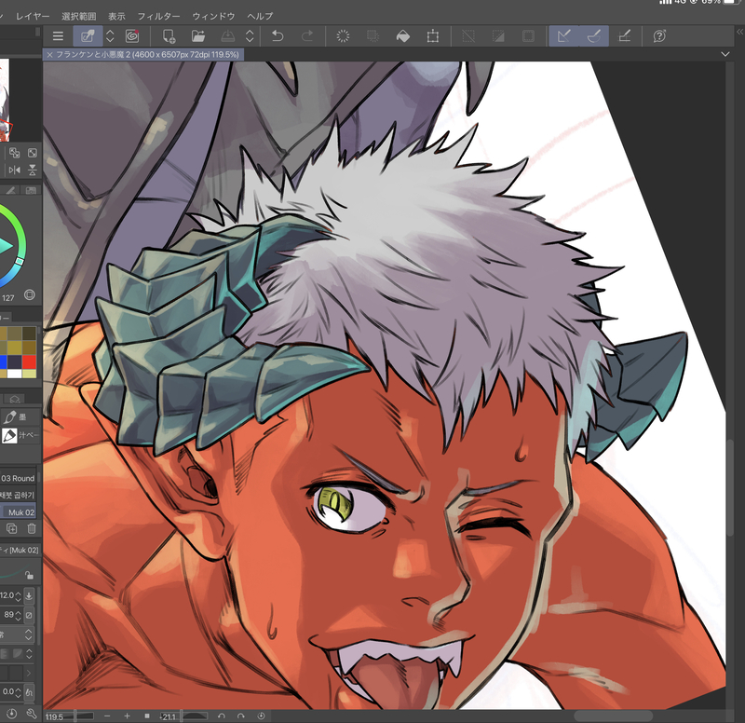
Task: Open the ヘルプ menu
Action: [x=260, y=16]
